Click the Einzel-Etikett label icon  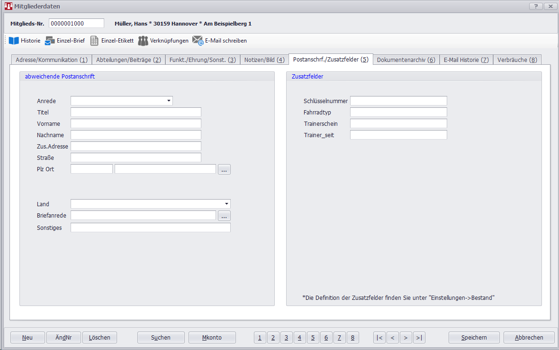94,41
